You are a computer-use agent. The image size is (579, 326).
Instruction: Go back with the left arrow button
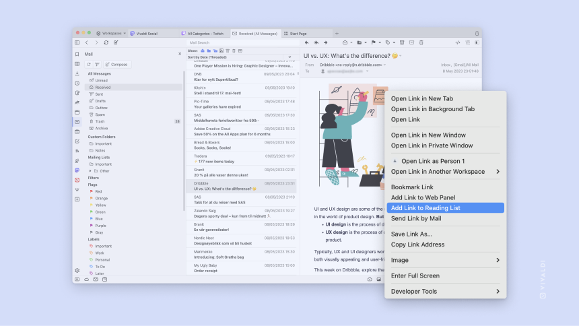(87, 42)
